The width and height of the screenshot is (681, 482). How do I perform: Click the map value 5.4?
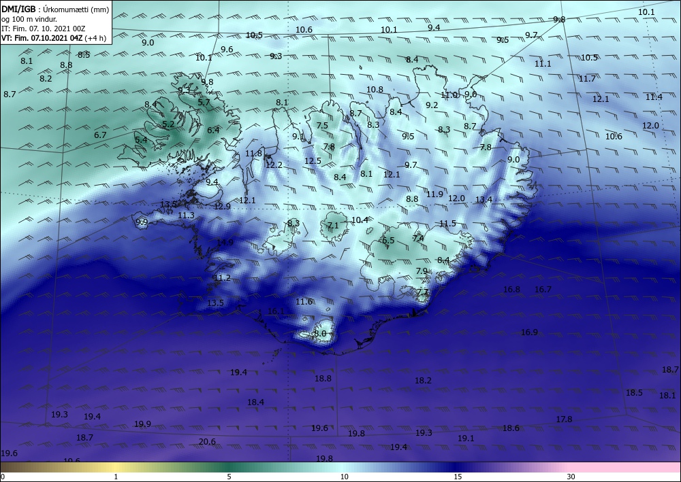coord(141,140)
